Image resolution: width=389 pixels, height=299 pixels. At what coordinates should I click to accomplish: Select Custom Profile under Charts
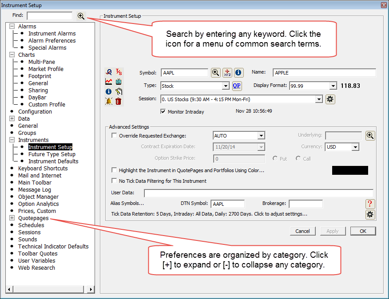(x=47, y=104)
